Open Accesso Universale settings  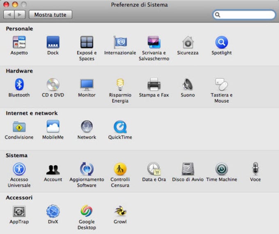coord(19,169)
